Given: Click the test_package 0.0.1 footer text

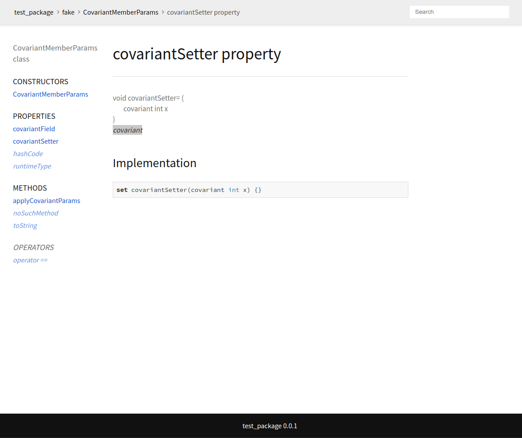Looking at the screenshot, I should pyautogui.click(x=270, y=426).
